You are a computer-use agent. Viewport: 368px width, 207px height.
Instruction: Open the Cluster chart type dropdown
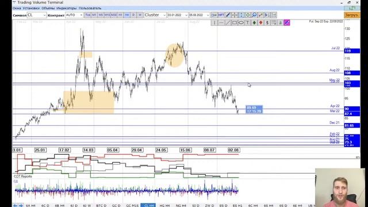[x=155, y=15]
